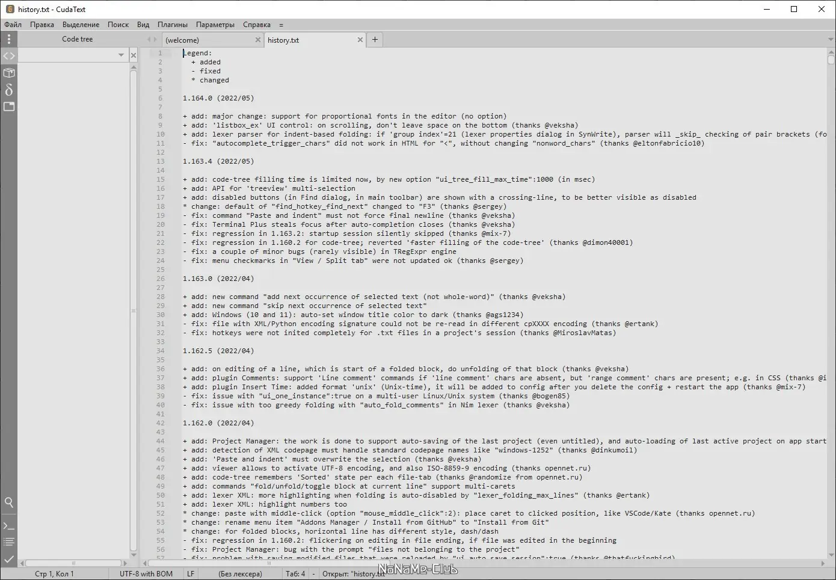Click the text '1.162.0 (2022/04)'
The width and height of the screenshot is (836, 580).
[x=218, y=423]
